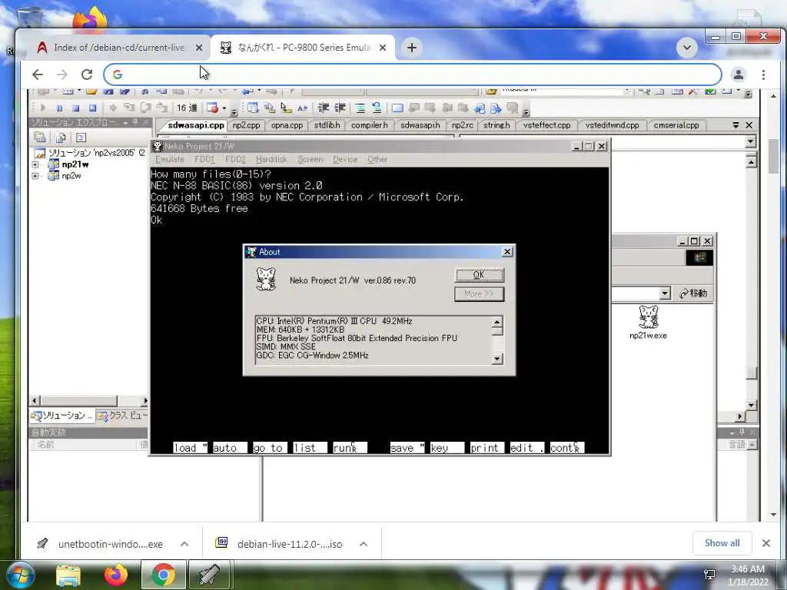Image resolution: width=787 pixels, height=590 pixels.
Task: Select the opna.cpp editor tab
Action: [x=287, y=125]
